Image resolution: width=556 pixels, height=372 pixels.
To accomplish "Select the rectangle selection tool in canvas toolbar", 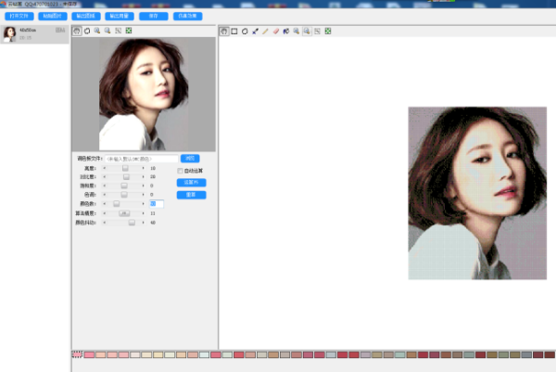I will tap(234, 32).
